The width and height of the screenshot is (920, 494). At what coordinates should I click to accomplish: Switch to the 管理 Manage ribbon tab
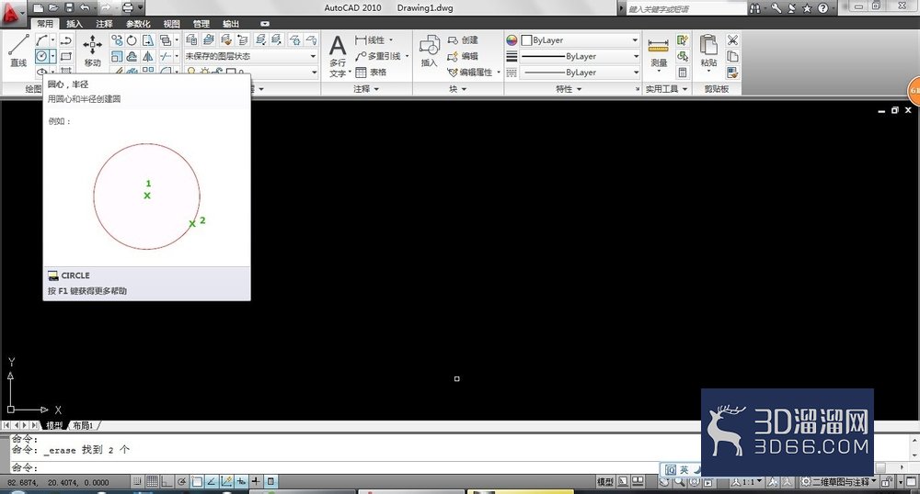coord(201,23)
